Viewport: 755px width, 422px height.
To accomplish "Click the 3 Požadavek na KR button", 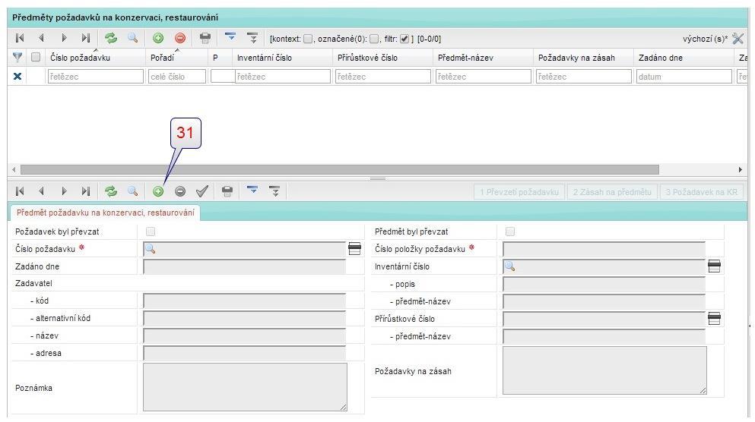I will point(702,192).
